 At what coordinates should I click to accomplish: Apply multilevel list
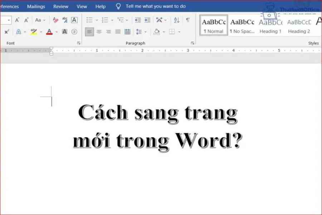pos(121,20)
